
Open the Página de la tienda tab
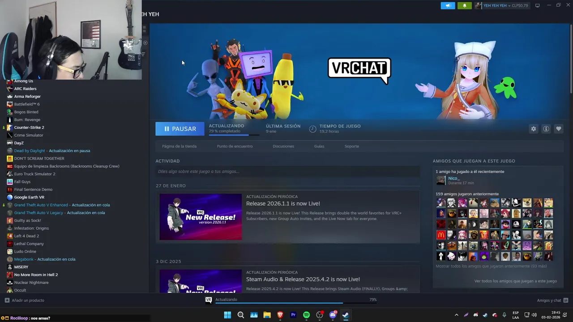tap(179, 146)
